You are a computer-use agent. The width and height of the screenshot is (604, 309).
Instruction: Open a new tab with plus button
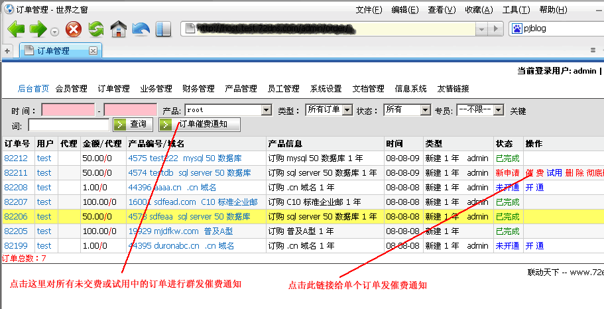(7, 50)
